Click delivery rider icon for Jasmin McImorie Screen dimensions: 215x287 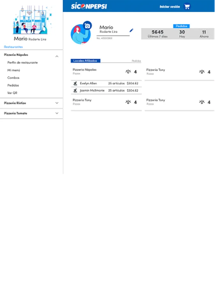pos(75,91)
